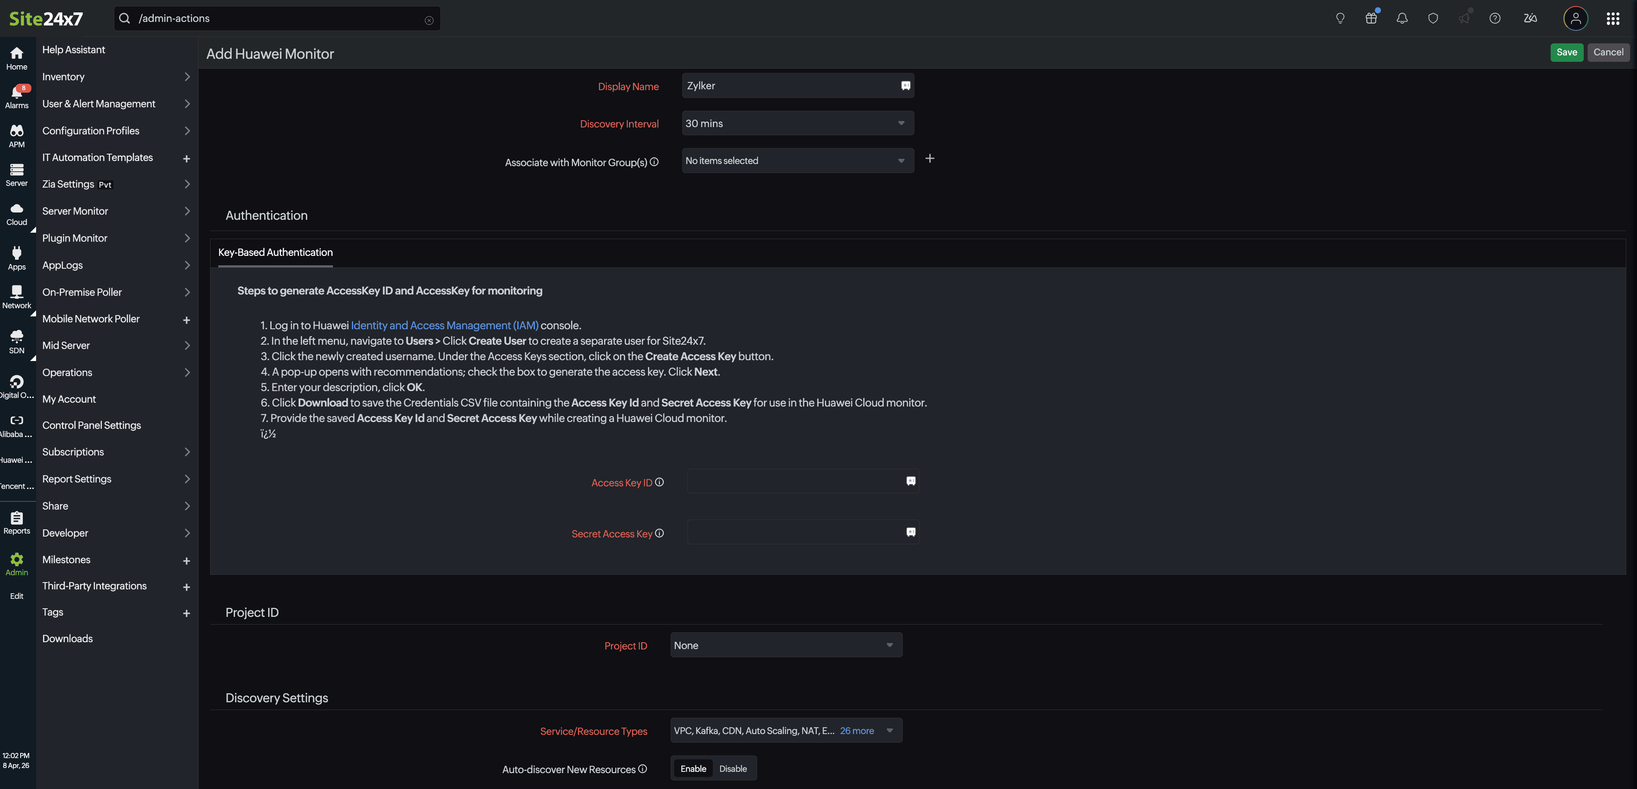This screenshot has height=789, width=1637.
Task: Open the apps grid icon
Action: (1613, 18)
